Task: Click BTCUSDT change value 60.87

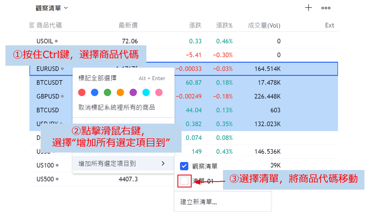Action: [x=194, y=82]
